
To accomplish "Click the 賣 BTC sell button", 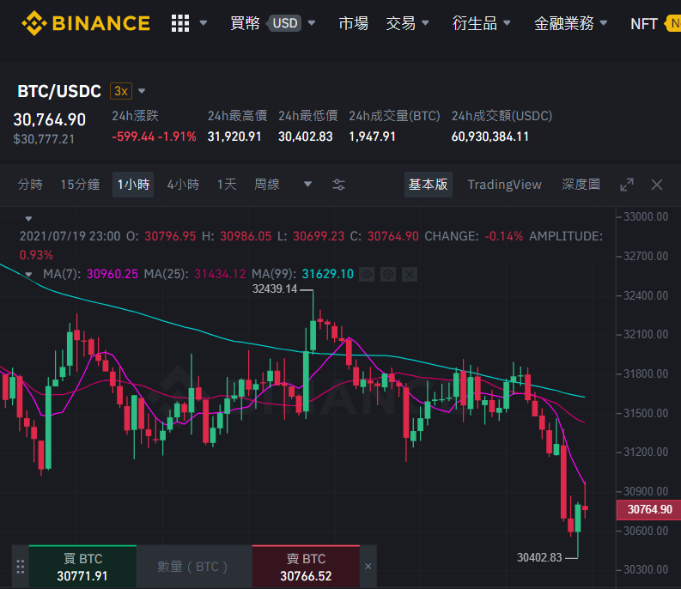I will pos(306,567).
